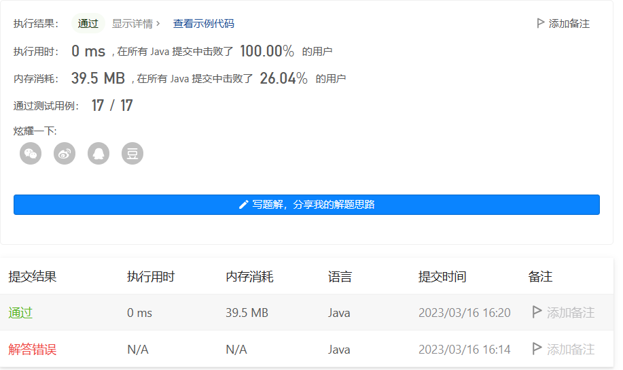Click the 执行用时 column header
Image resolution: width=623 pixels, height=370 pixels.
click(151, 277)
